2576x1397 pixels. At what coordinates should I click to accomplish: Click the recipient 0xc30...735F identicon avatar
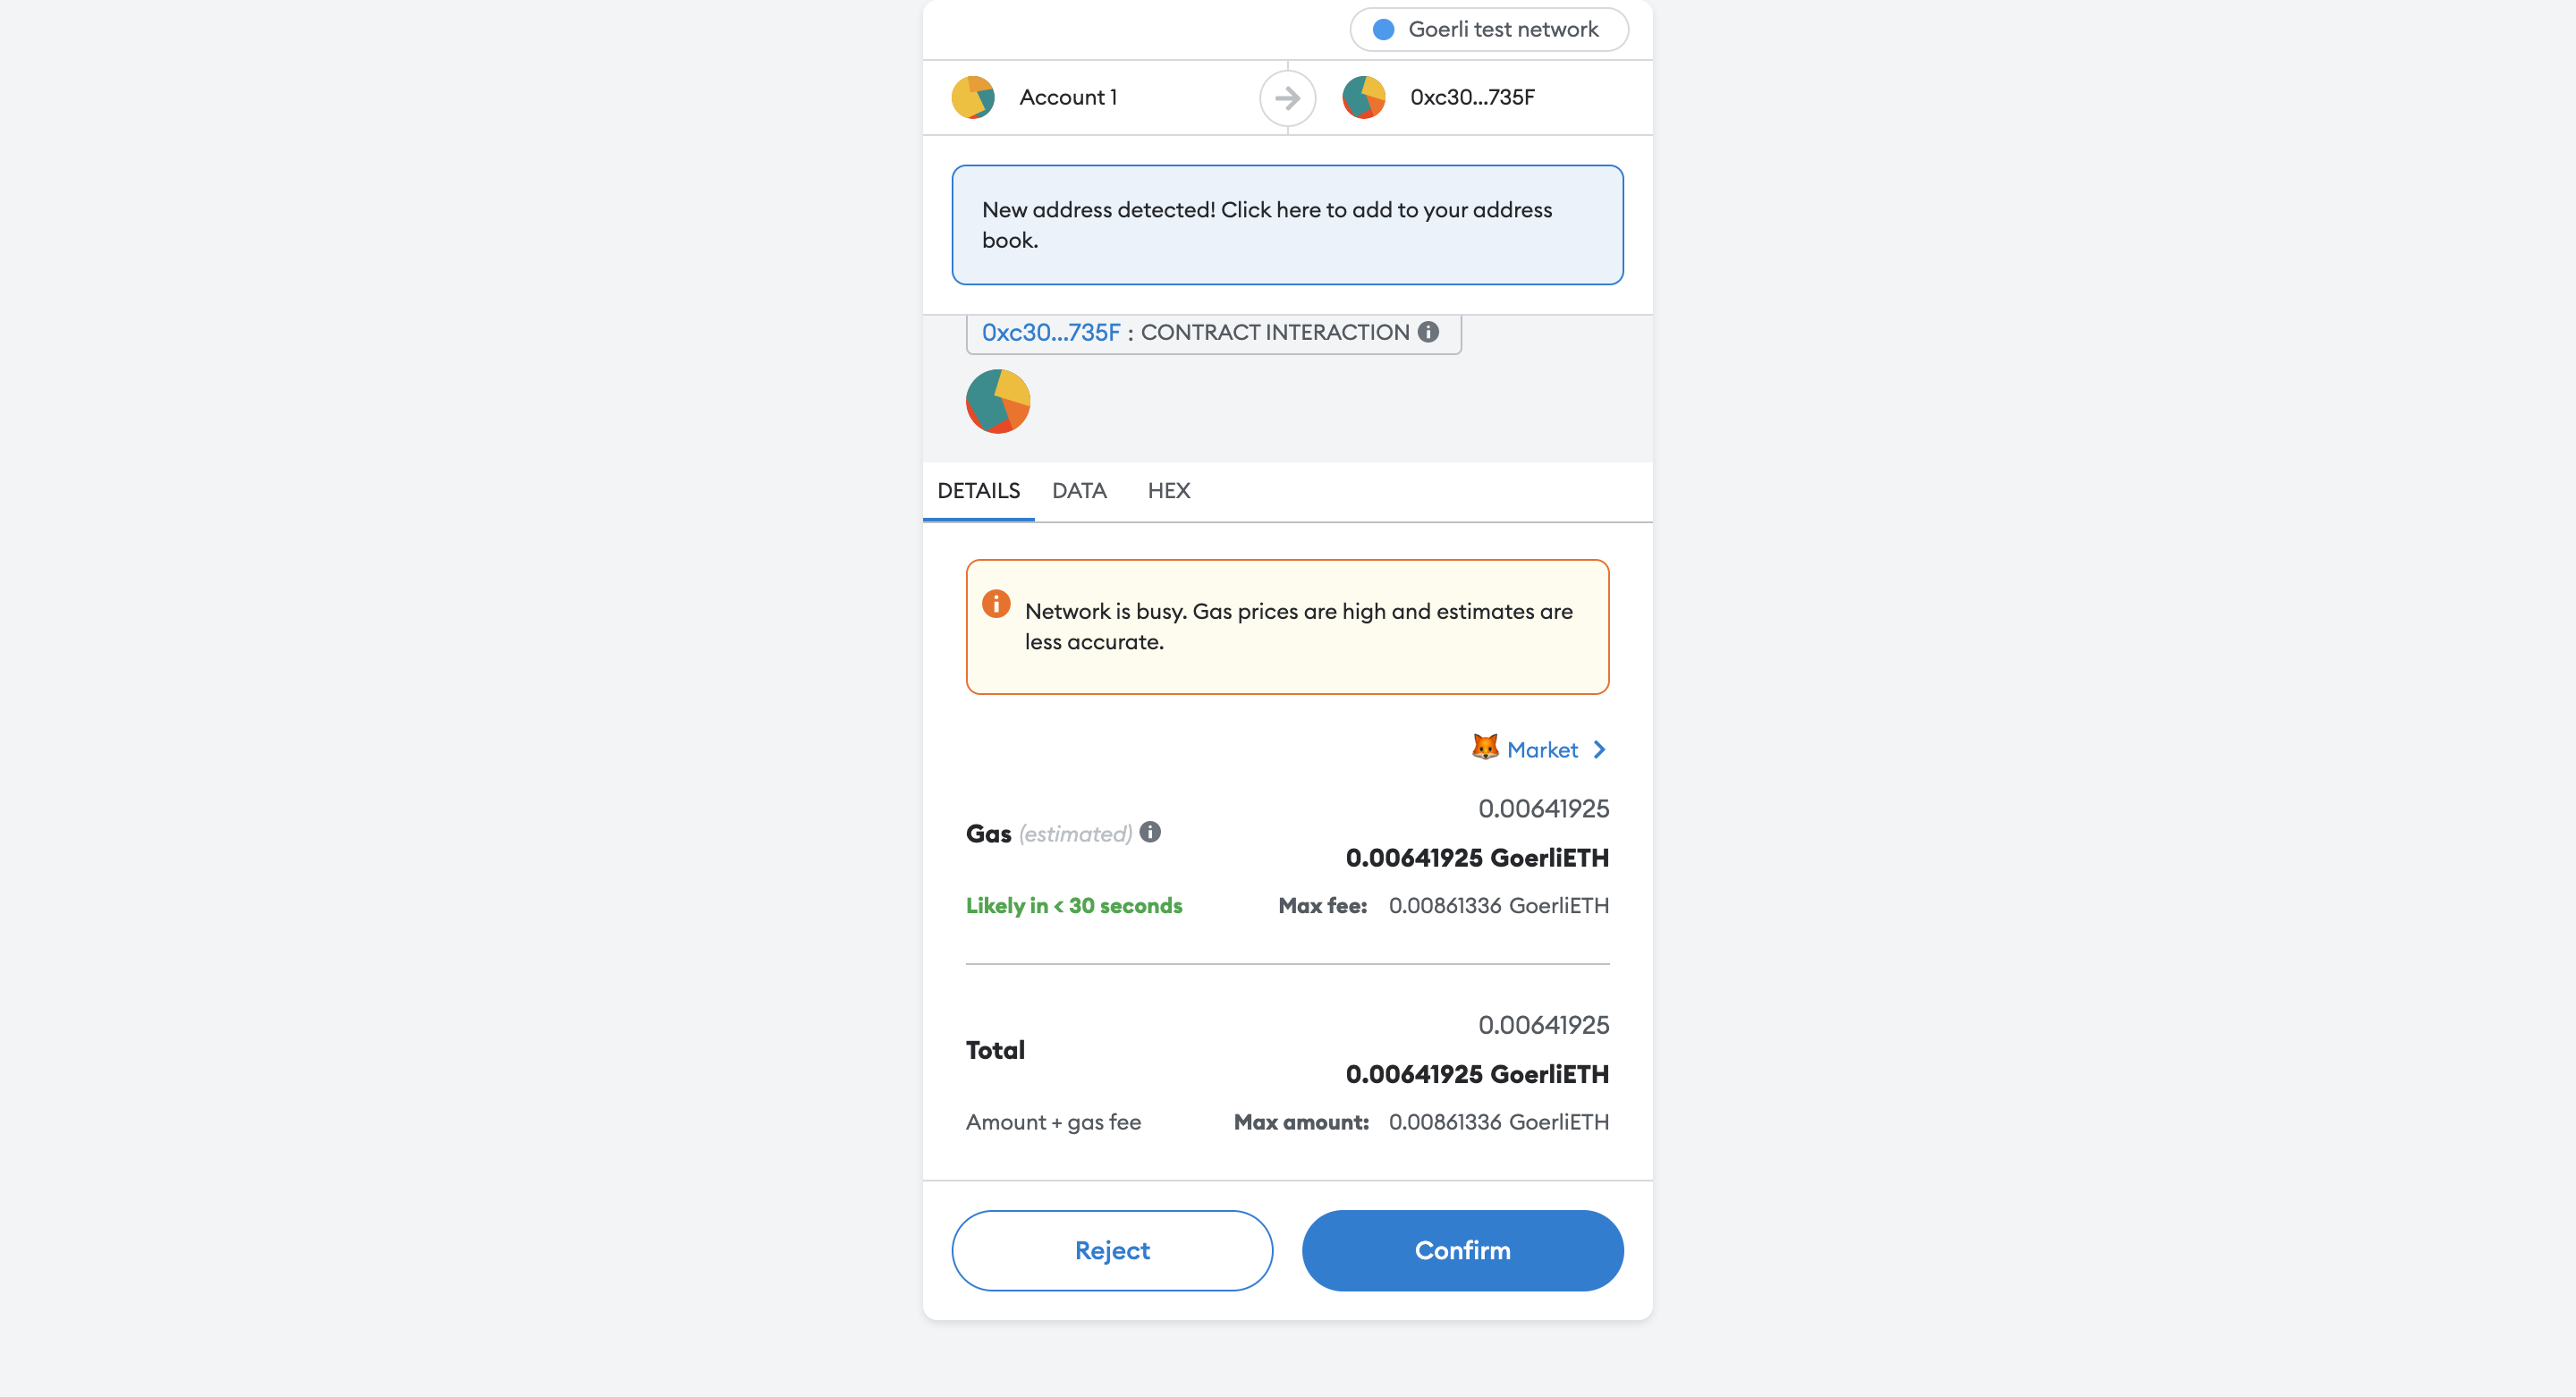coord(1363,97)
